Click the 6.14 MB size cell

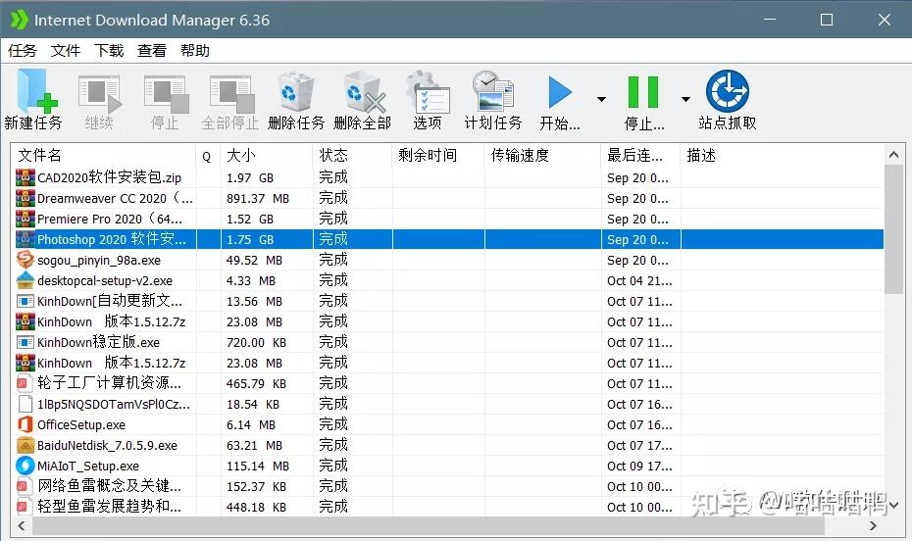(x=251, y=425)
